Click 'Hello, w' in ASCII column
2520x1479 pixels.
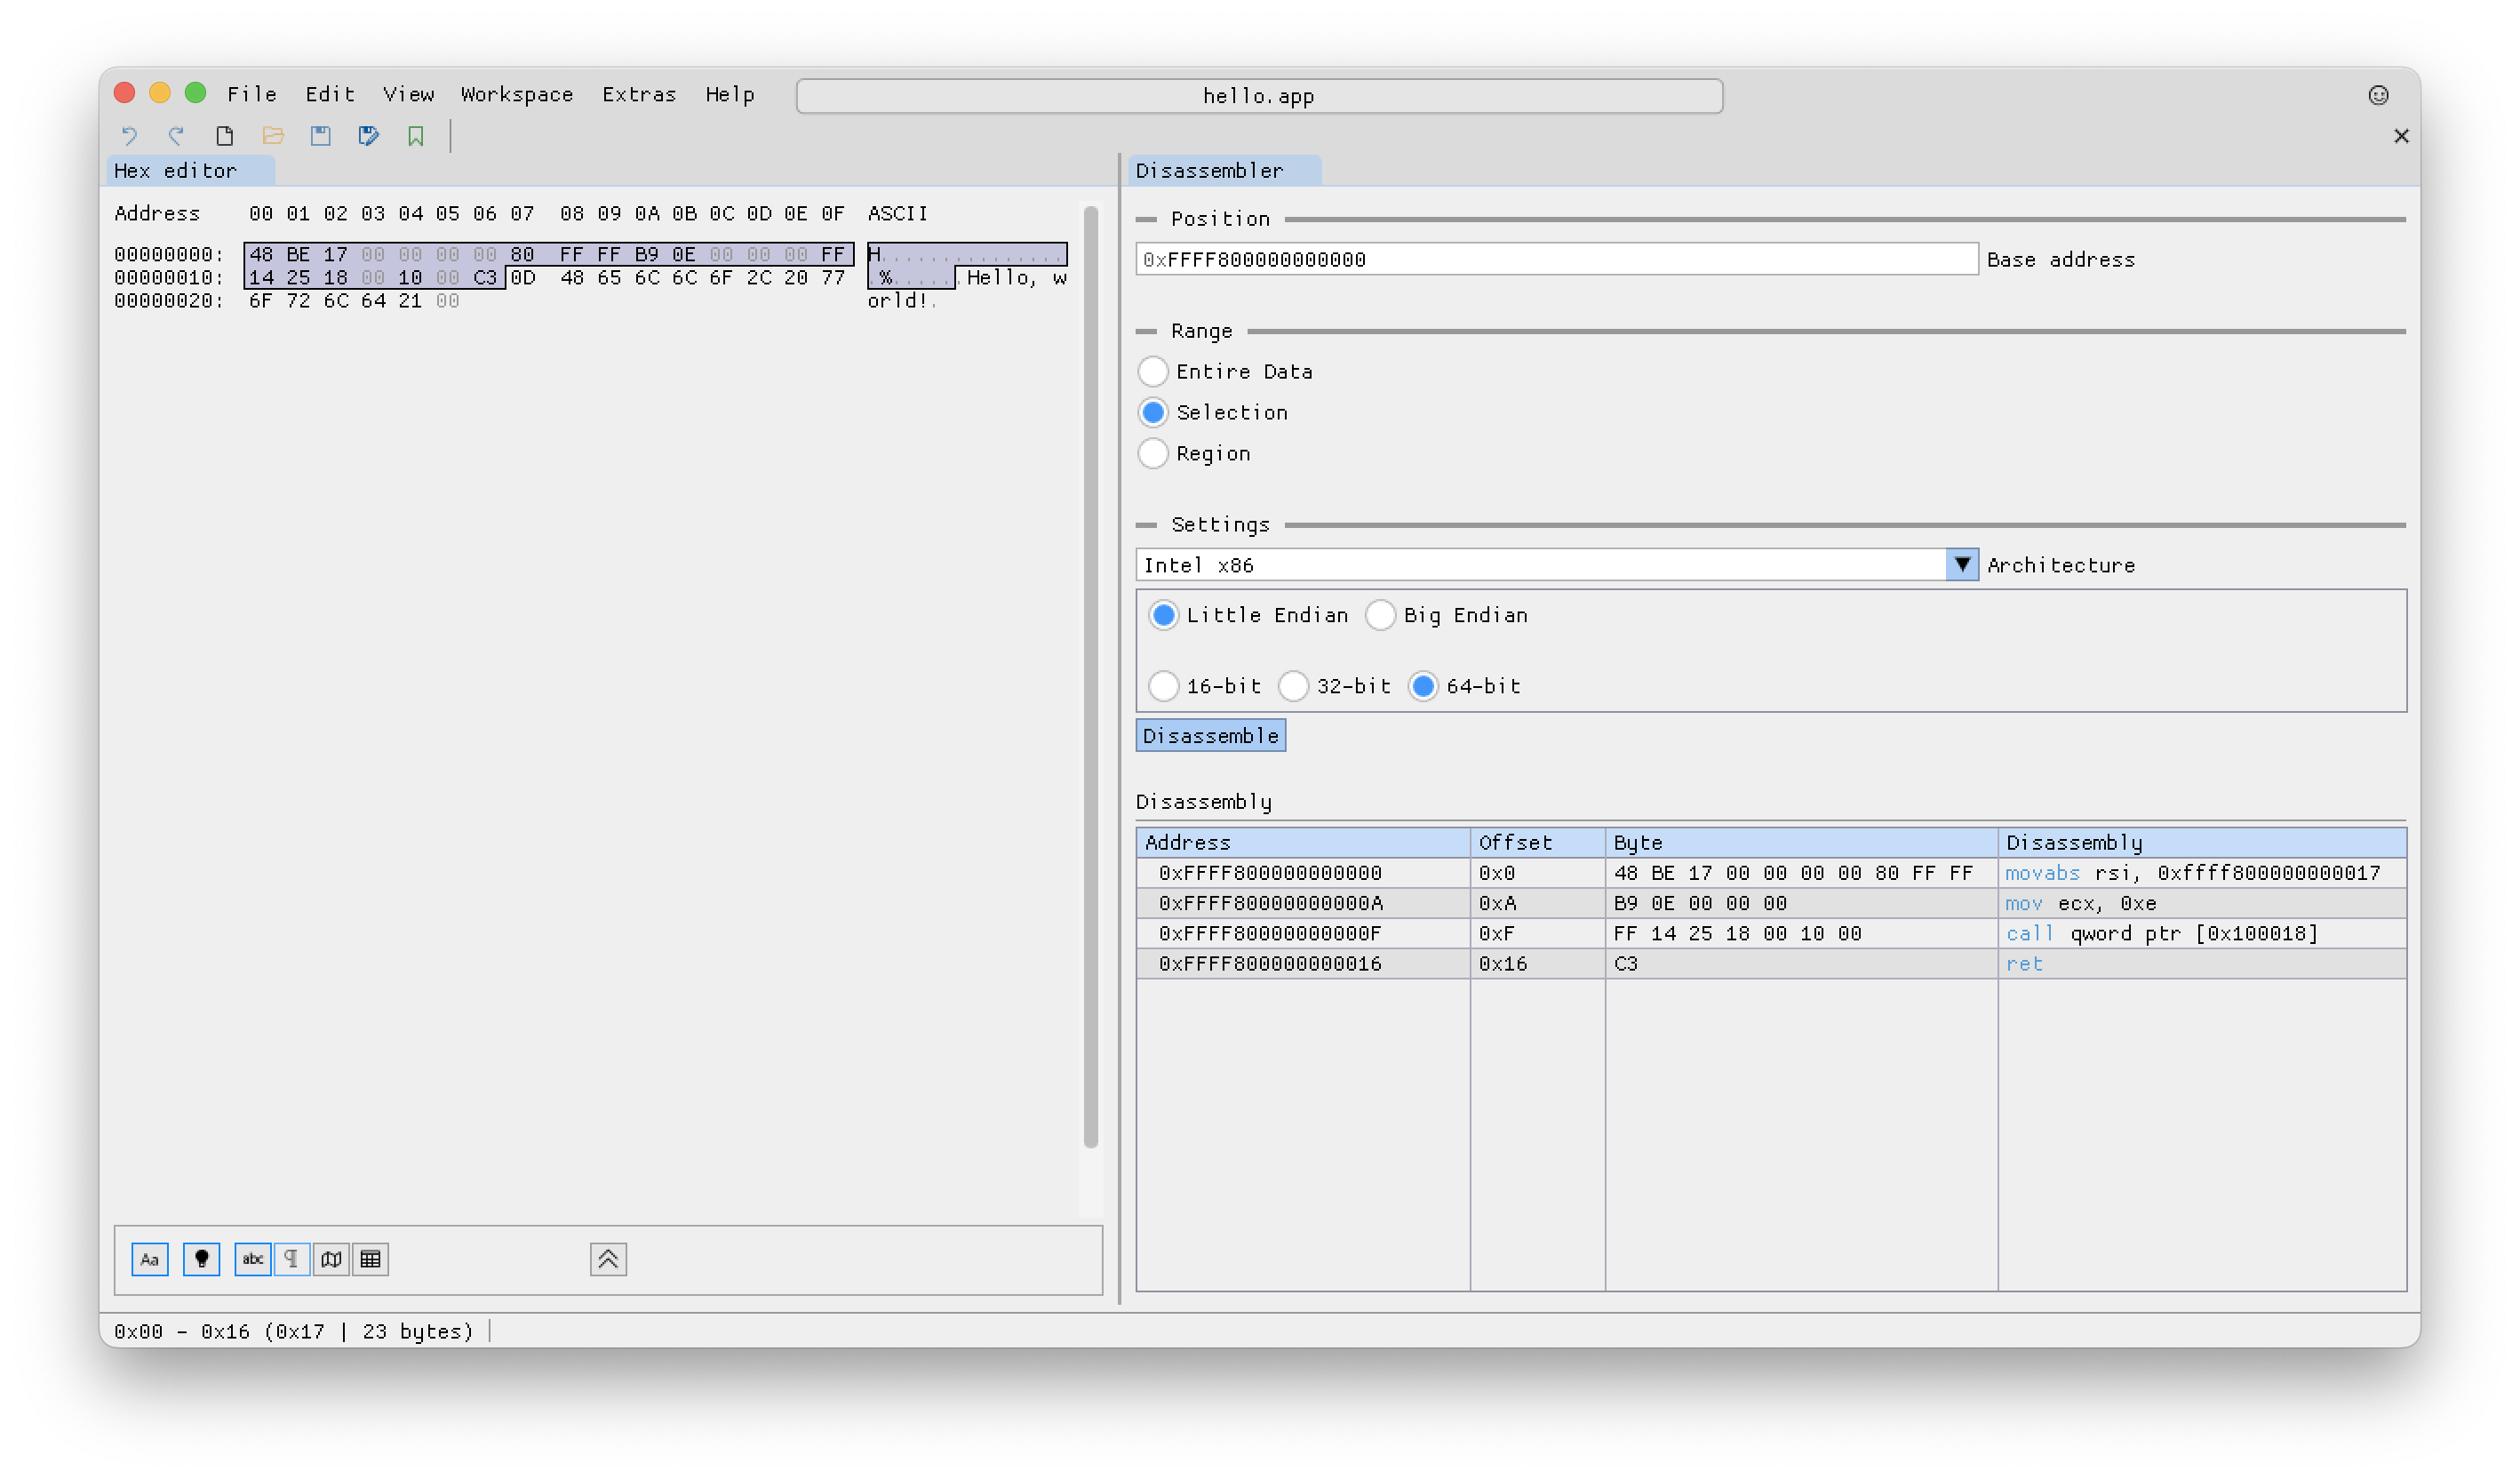pos(1016,278)
